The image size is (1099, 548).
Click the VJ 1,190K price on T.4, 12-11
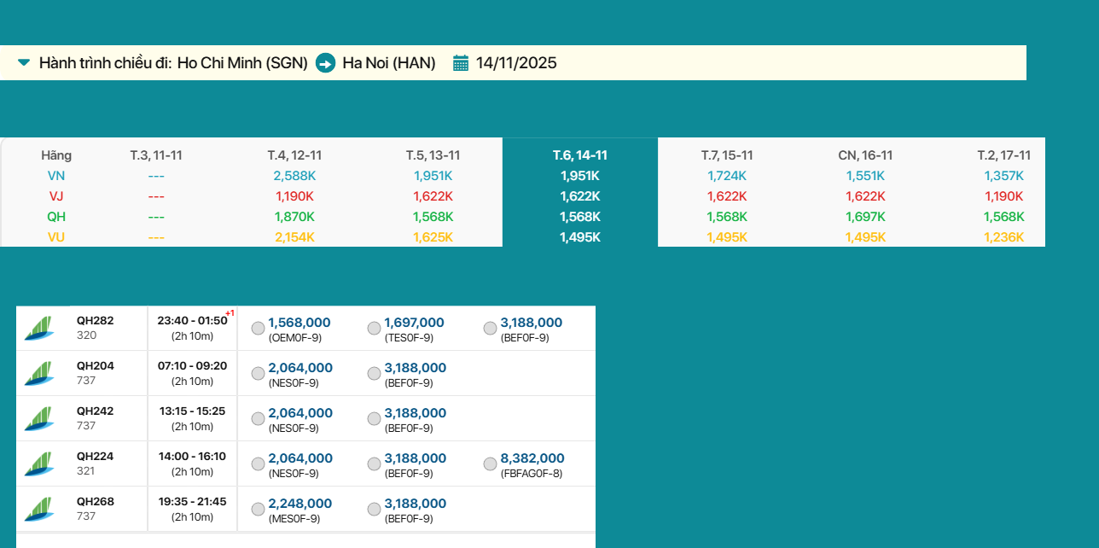coord(294,196)
